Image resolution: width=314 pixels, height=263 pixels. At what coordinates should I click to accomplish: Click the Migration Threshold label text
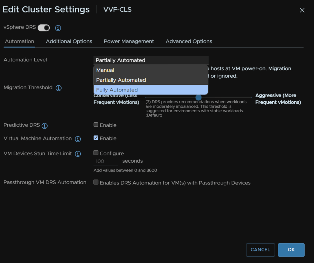28,87
